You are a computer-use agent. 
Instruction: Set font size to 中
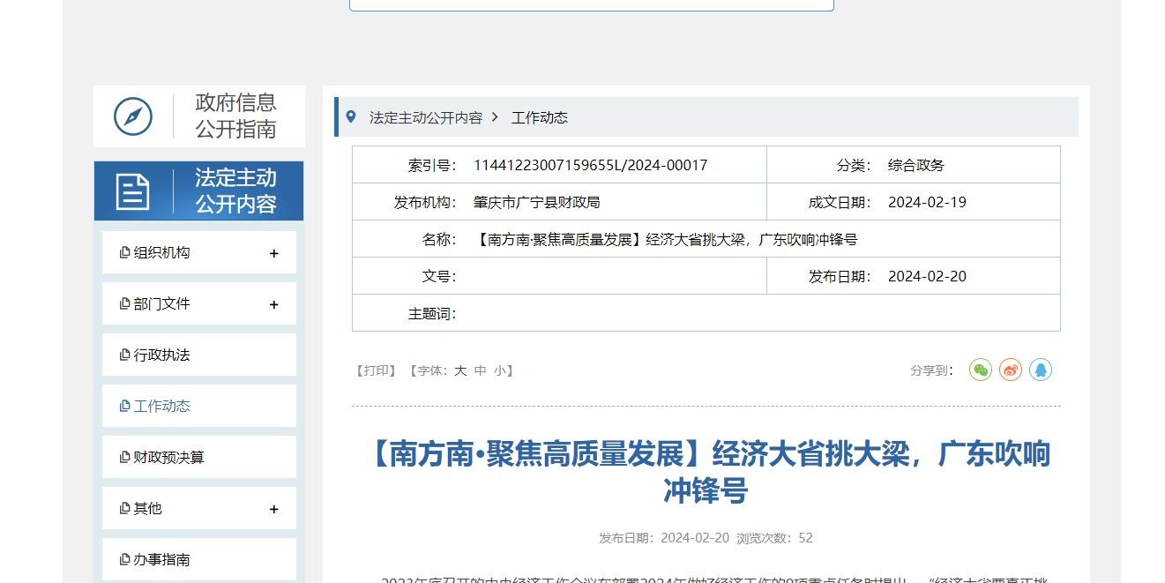(x=481, y=371)
